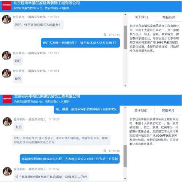Click agent avatar next to 17:17:54 message
This screenshot has width=182, height=182.
pyautogui.click(x=7, y=73)
